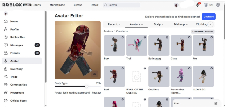Open gear settings on Class avatar
Viewport: 225px width, 107px height.
(189, 37)
